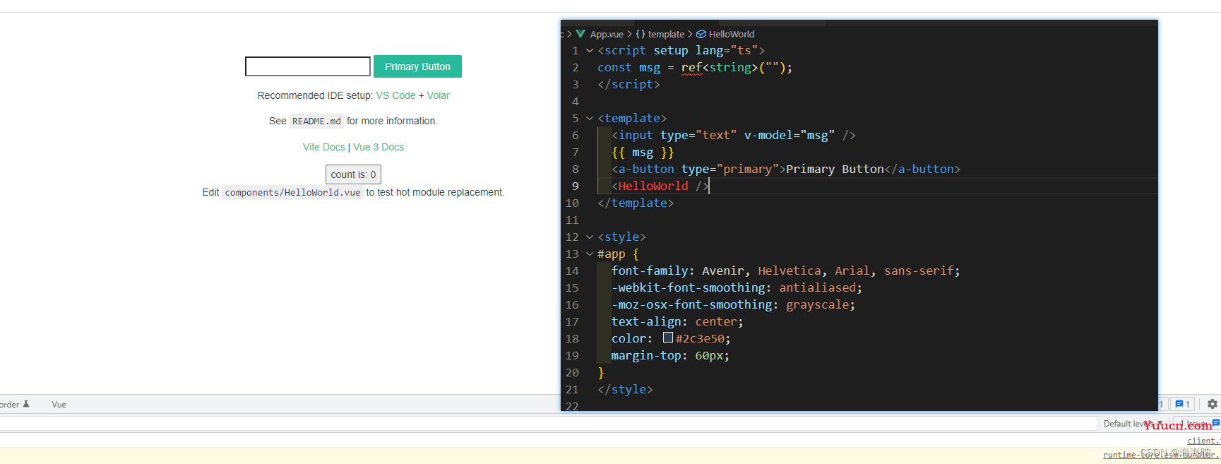This screenshot has width=1221, height=464.
Task: Click the #2c3e50 color swatch
Action: tap(668, 338)
